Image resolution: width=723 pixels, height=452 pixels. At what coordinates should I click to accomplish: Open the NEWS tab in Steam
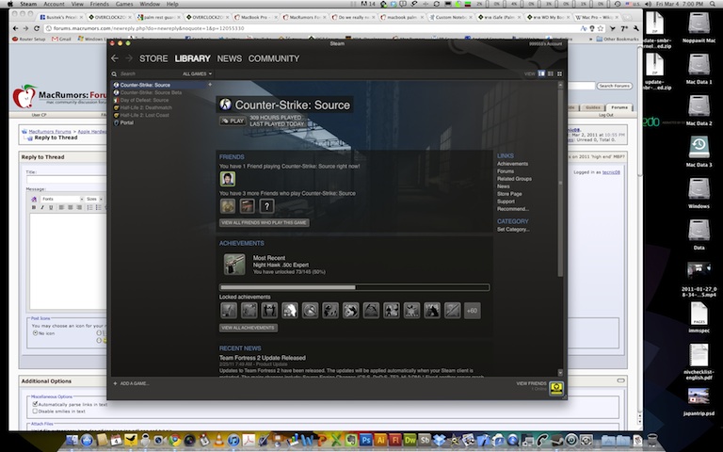[x=229, y=58]
